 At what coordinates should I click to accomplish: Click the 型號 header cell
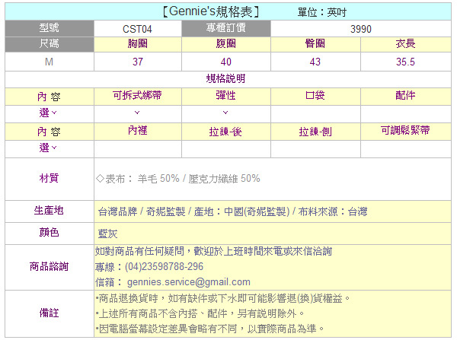(50, 28)
